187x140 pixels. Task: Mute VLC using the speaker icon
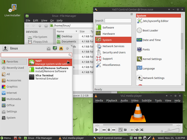click(162, 131)
